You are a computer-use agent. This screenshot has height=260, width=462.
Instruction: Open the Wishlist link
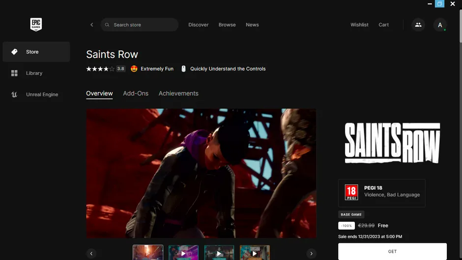359,25
